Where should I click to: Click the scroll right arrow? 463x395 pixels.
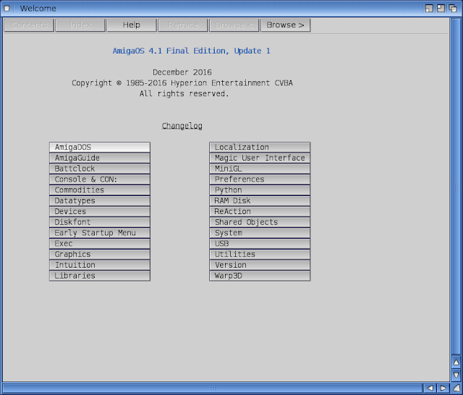pos(443,388)
